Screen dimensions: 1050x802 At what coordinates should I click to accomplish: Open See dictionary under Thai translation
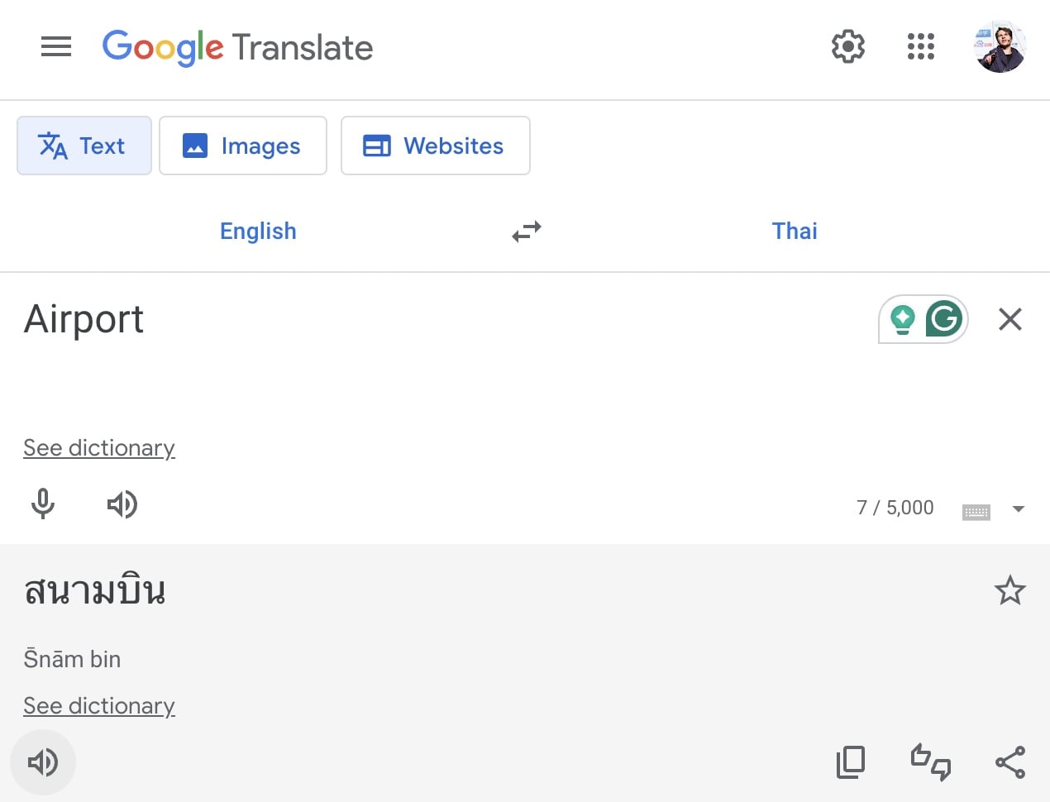99,706
